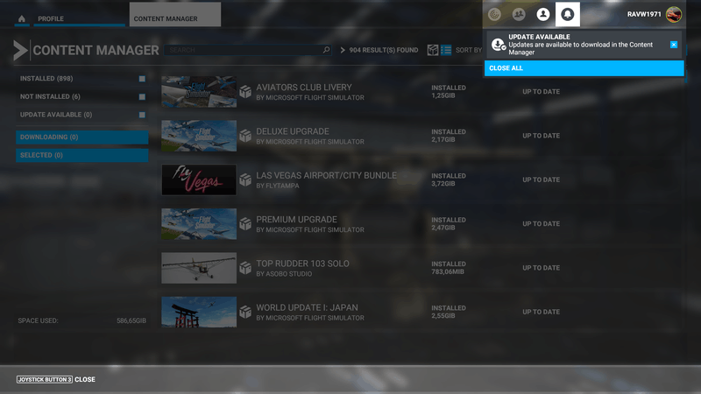The image size is (701, 394).
Task: Select the CONTENT MANAGER tab
Action: (174, 15)
